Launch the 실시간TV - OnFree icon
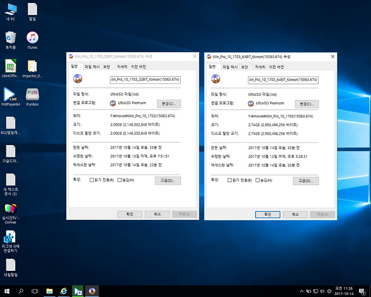 11,214
